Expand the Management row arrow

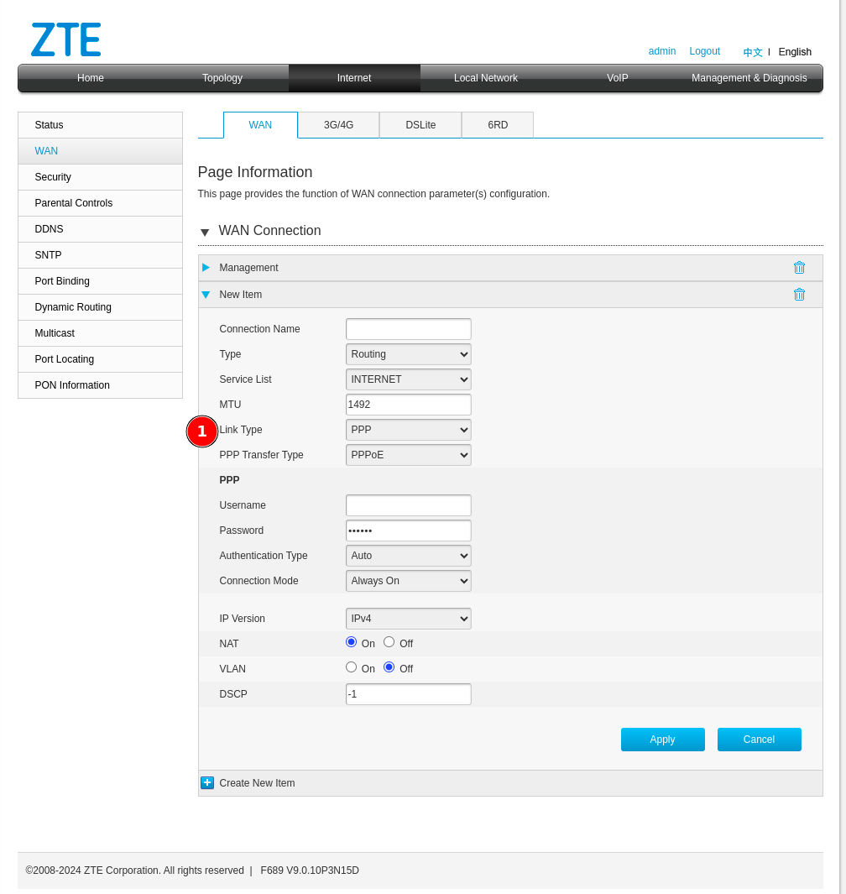tap(206, 268)
